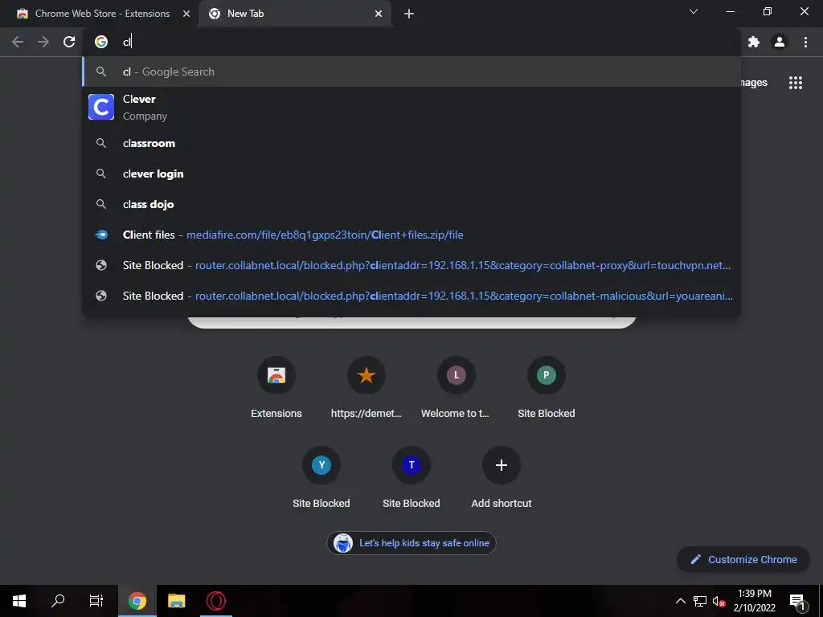823x617 pixels.
Task: Open the profile avatar icon
Action: pos(780,42)
